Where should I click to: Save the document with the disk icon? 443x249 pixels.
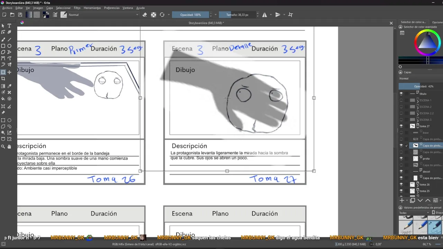(20, 15)
